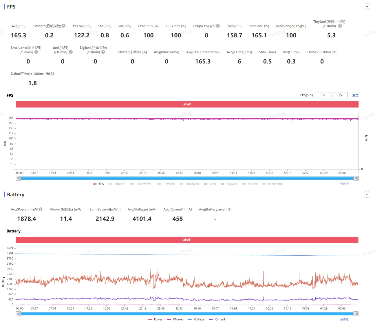Image resolution: width=375 pixels, height=331 pixels.
Task: Click 全选中 link under FPS chart
Action: tap(344, 184)
